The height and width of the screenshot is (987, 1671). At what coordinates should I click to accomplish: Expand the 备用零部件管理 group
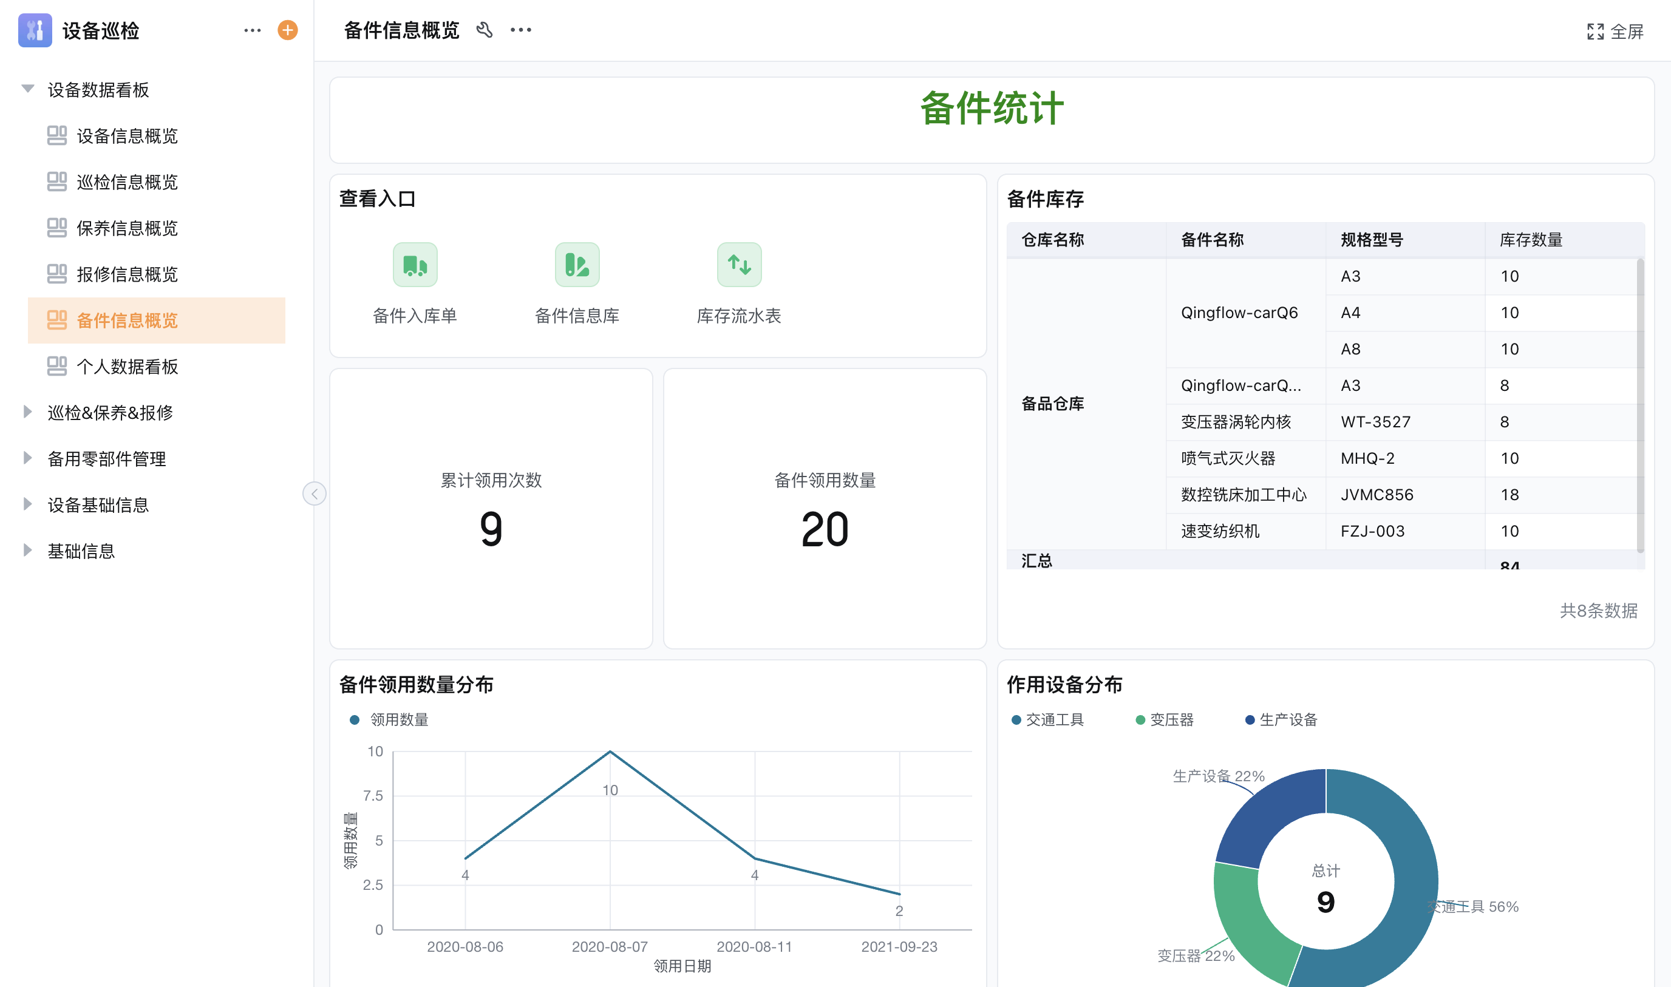coord(27,458)
